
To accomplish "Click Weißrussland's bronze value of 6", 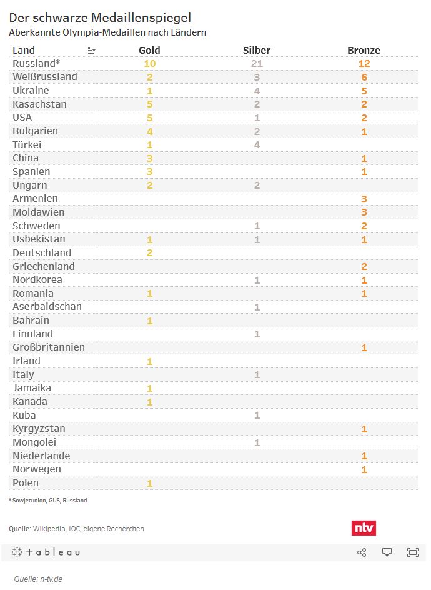I will click(364, 77).
